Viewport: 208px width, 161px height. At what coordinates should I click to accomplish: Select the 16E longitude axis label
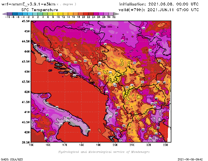point(48,145)
